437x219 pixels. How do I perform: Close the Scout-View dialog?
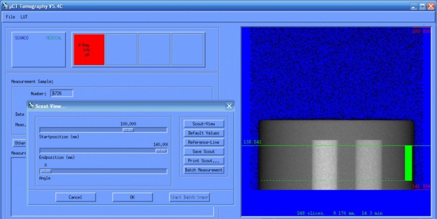pyautogui.click(x=229, y=106)
